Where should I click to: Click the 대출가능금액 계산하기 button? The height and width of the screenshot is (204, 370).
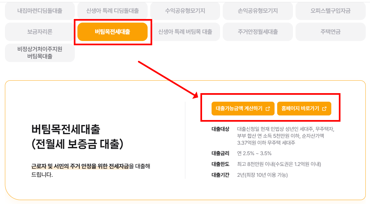(x=243, y=108)
